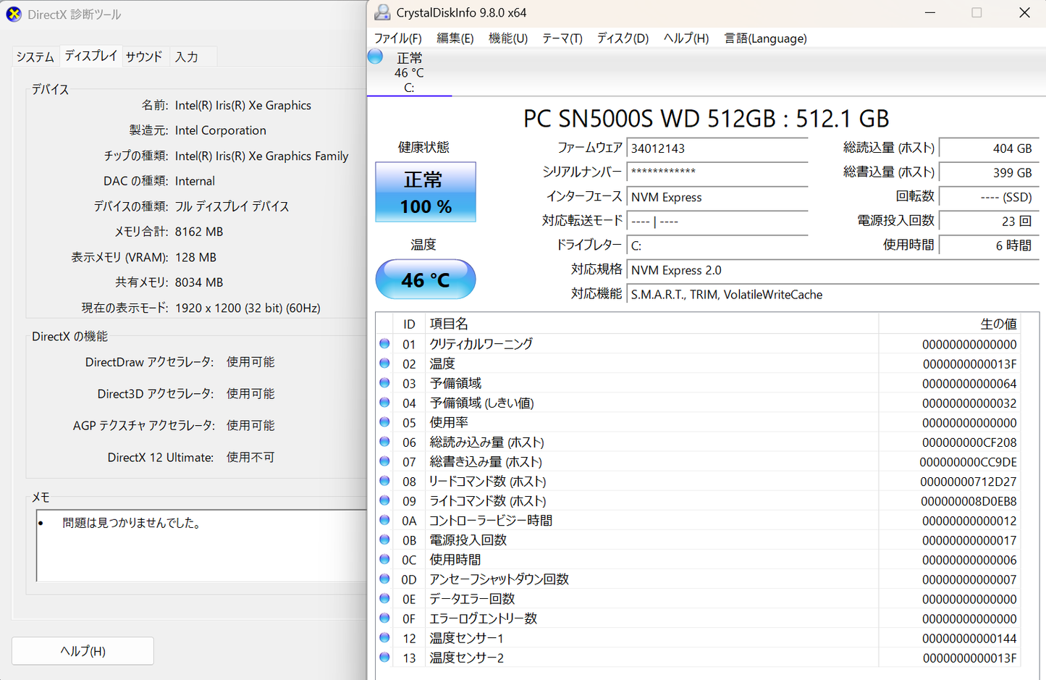Click the 総書込量 value 399 GB
The image size is (1046, 680).
(989, 172)
